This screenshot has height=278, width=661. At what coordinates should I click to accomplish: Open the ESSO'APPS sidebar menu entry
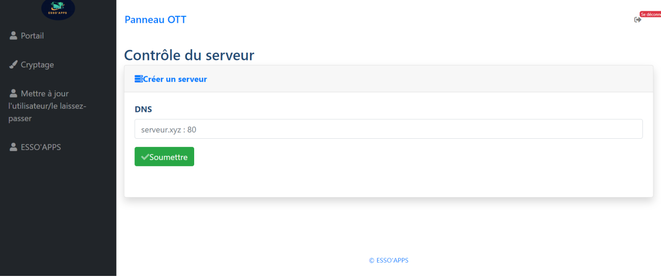tap(41, 147)
